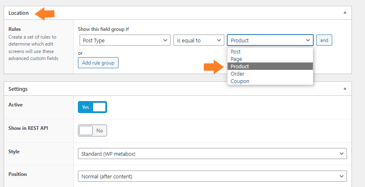The image size is (365, 187).
Task: Click the Add rule group button
Action: pos(98,63)
